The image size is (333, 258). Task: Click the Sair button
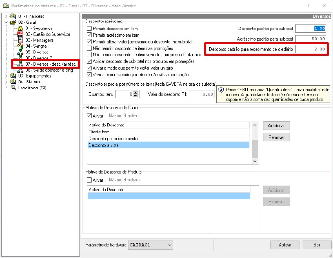point(317,245)
